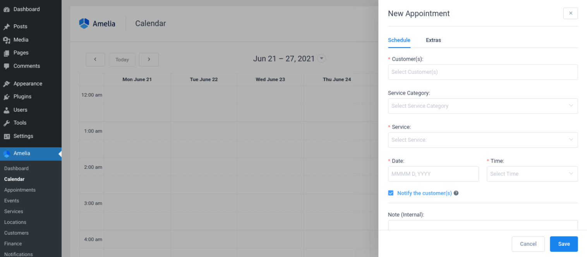Click the Appearance paintbrush menu item
Image resolution: width=587 pixels, height=257 pixels.
[x=27, y=83]
